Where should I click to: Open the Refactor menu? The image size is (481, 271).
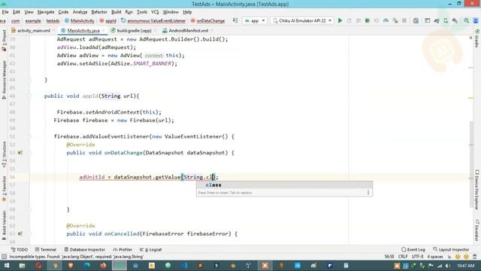pos(99,12)
